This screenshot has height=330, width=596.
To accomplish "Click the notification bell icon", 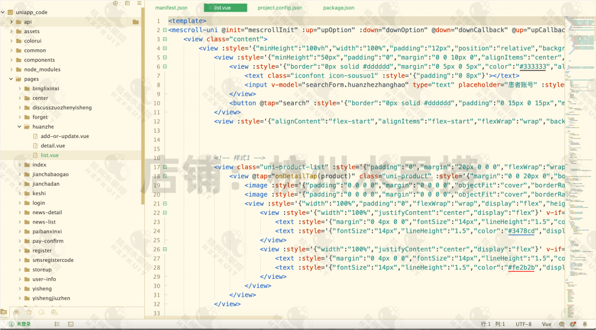I will (586, 324).
